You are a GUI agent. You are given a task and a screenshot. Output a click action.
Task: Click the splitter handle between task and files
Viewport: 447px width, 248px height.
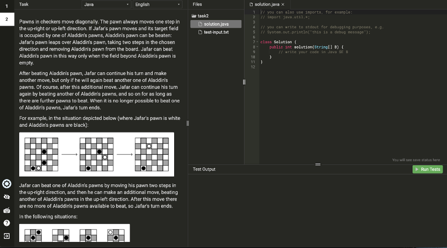coord(188,123)
